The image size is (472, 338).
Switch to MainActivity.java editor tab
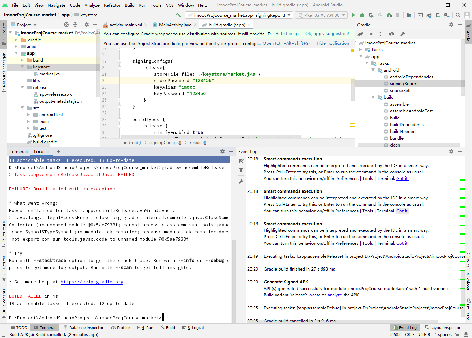[175, 25]
